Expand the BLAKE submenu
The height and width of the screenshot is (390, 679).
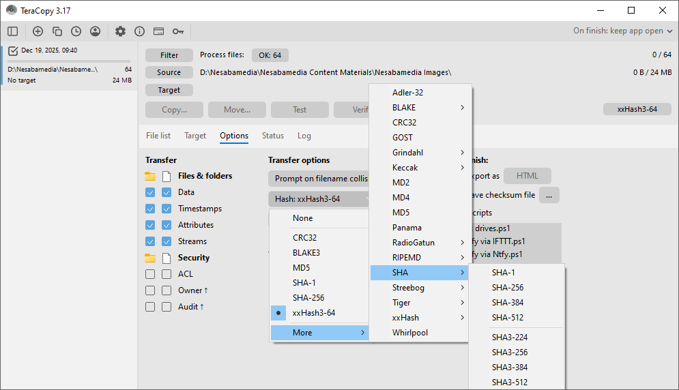(x=420, y=108)
